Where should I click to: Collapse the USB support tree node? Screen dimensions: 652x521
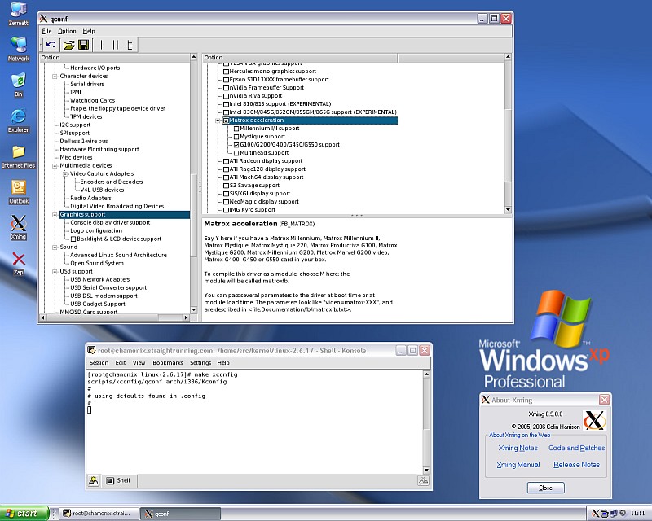coord(55,272)
